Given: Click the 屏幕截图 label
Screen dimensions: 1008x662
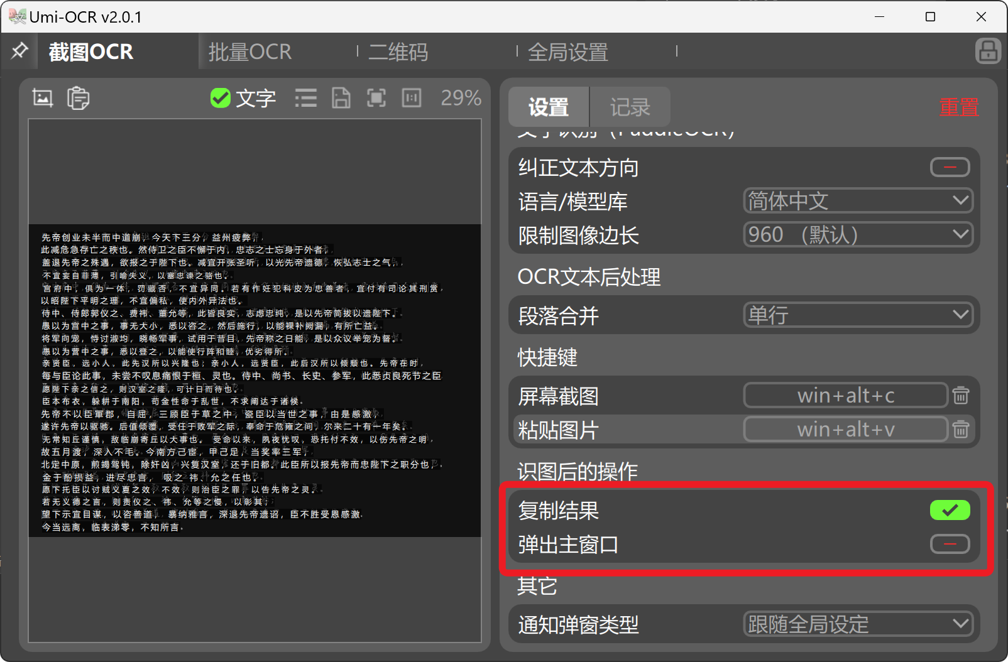Looking at the screenshot, I should coord(558,396).
